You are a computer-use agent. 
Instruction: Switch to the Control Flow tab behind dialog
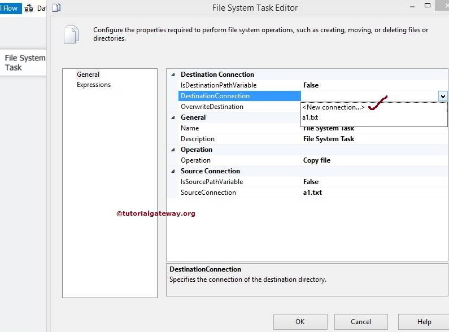click(11, 8)
